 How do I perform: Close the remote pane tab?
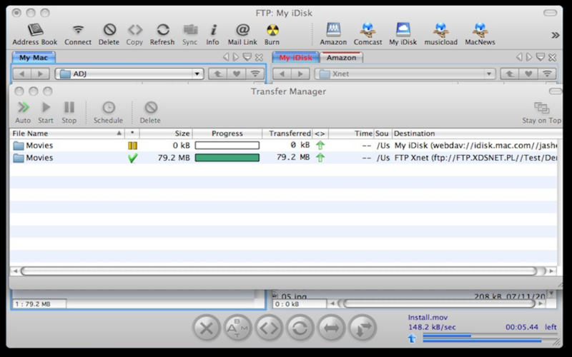click(x=552, y=57)
